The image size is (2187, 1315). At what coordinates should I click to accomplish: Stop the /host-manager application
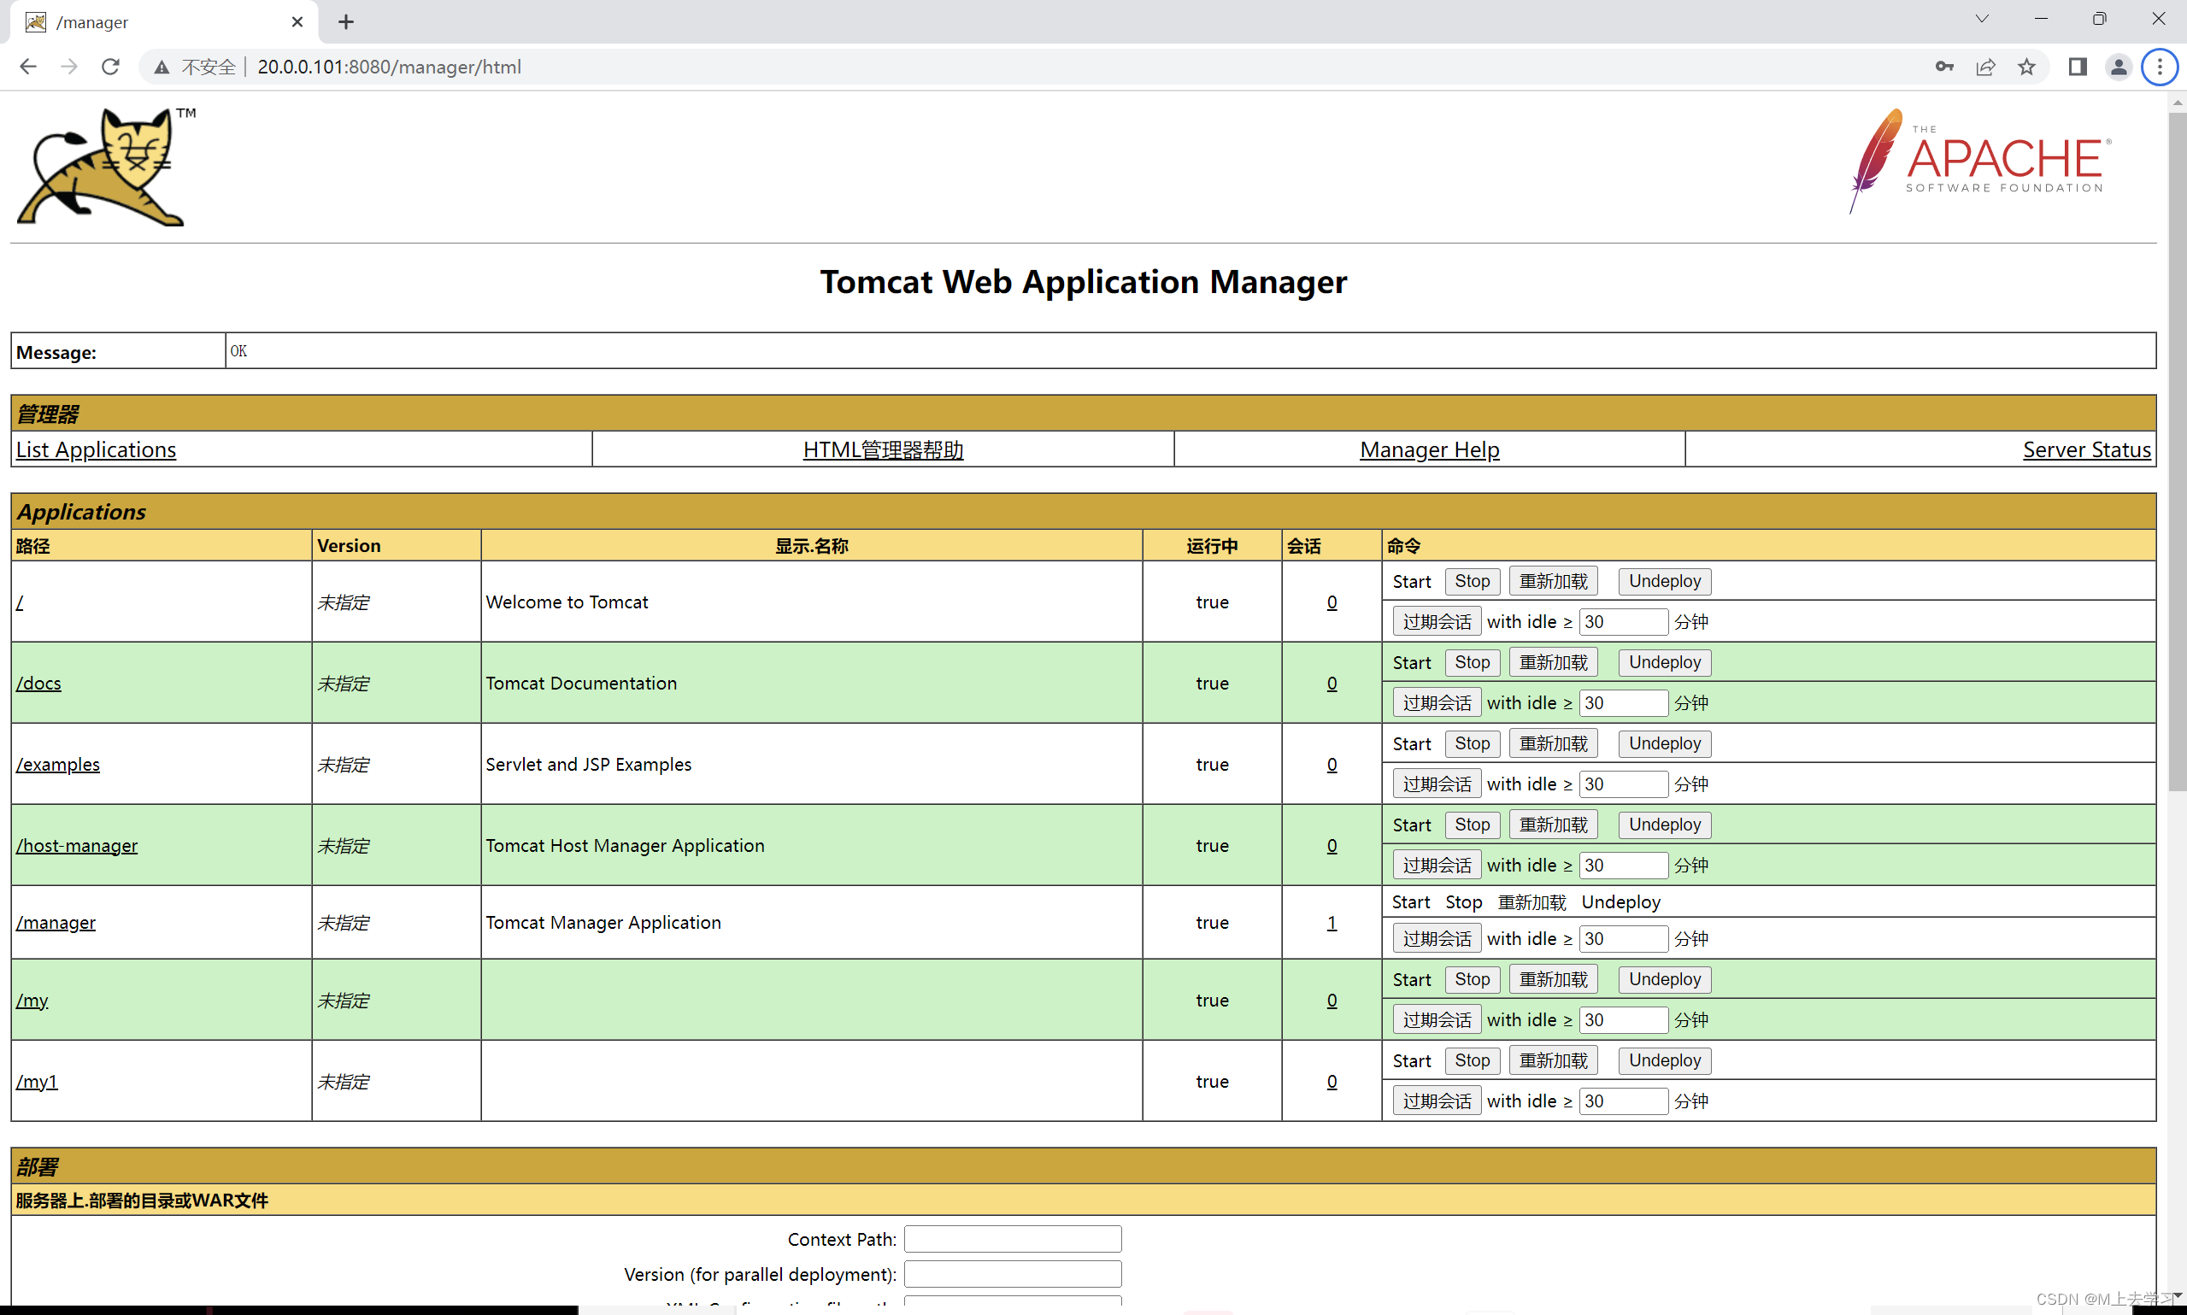(1472, 824)
